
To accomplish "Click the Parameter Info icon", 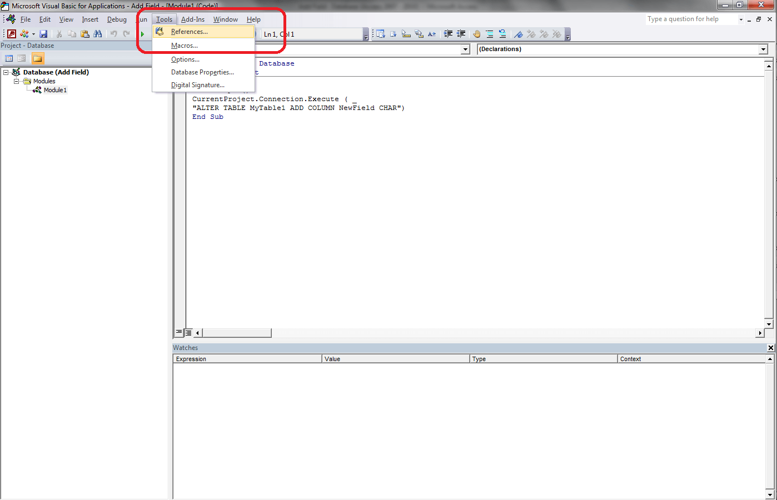I will coord(419,34).
